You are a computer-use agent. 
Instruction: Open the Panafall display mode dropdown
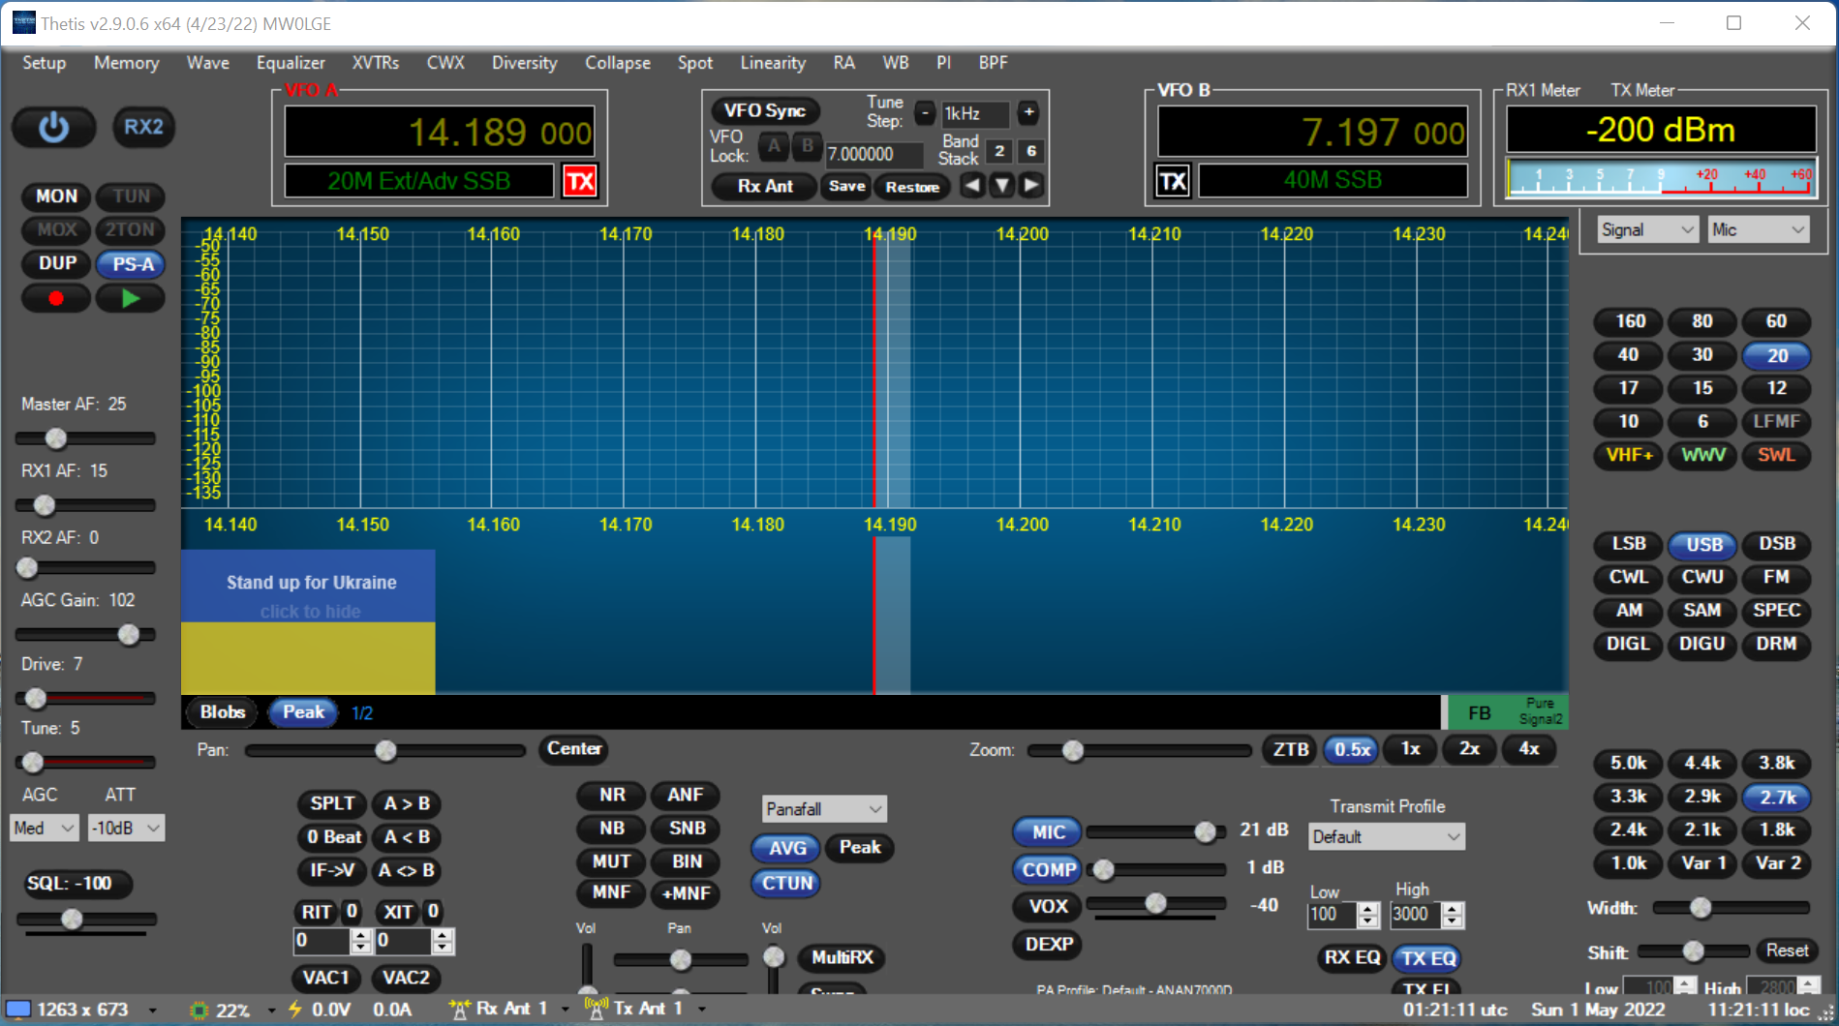click(x=824, y=809)
